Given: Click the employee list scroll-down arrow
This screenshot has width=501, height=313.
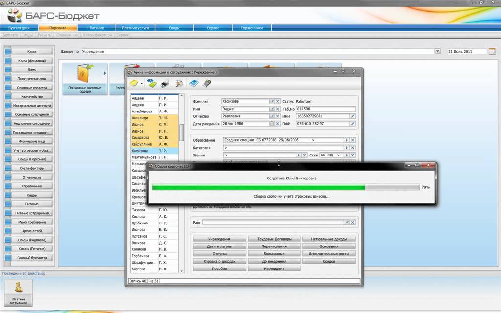Looking at the screenshot, I should (x=182, y=271).
